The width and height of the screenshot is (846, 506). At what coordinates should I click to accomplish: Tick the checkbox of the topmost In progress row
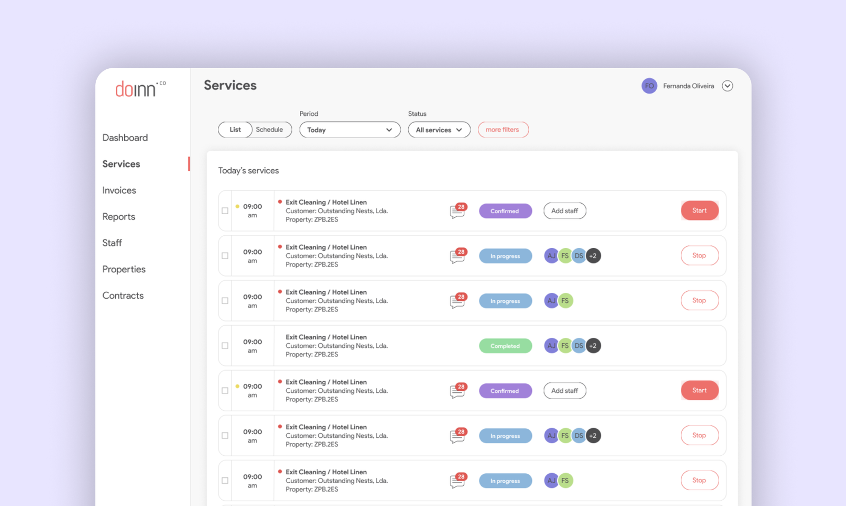[x=225, y=256]
